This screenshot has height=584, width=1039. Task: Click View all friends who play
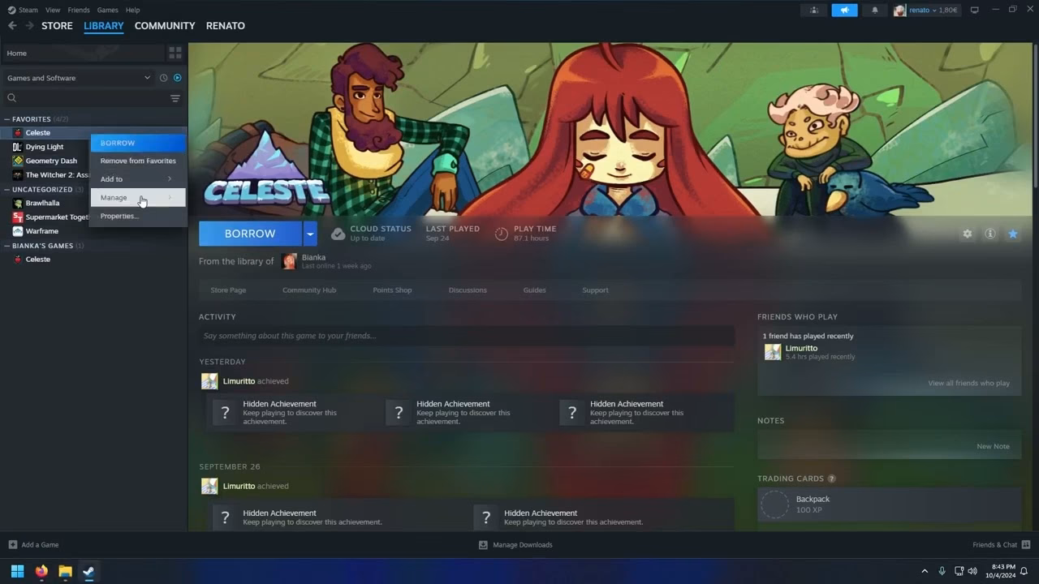[x=969, y=384]
